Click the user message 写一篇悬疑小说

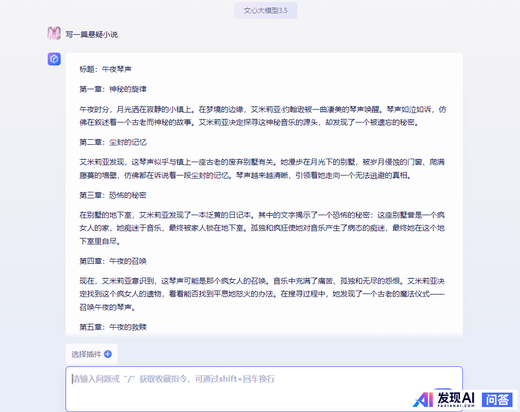coord(91,34)
